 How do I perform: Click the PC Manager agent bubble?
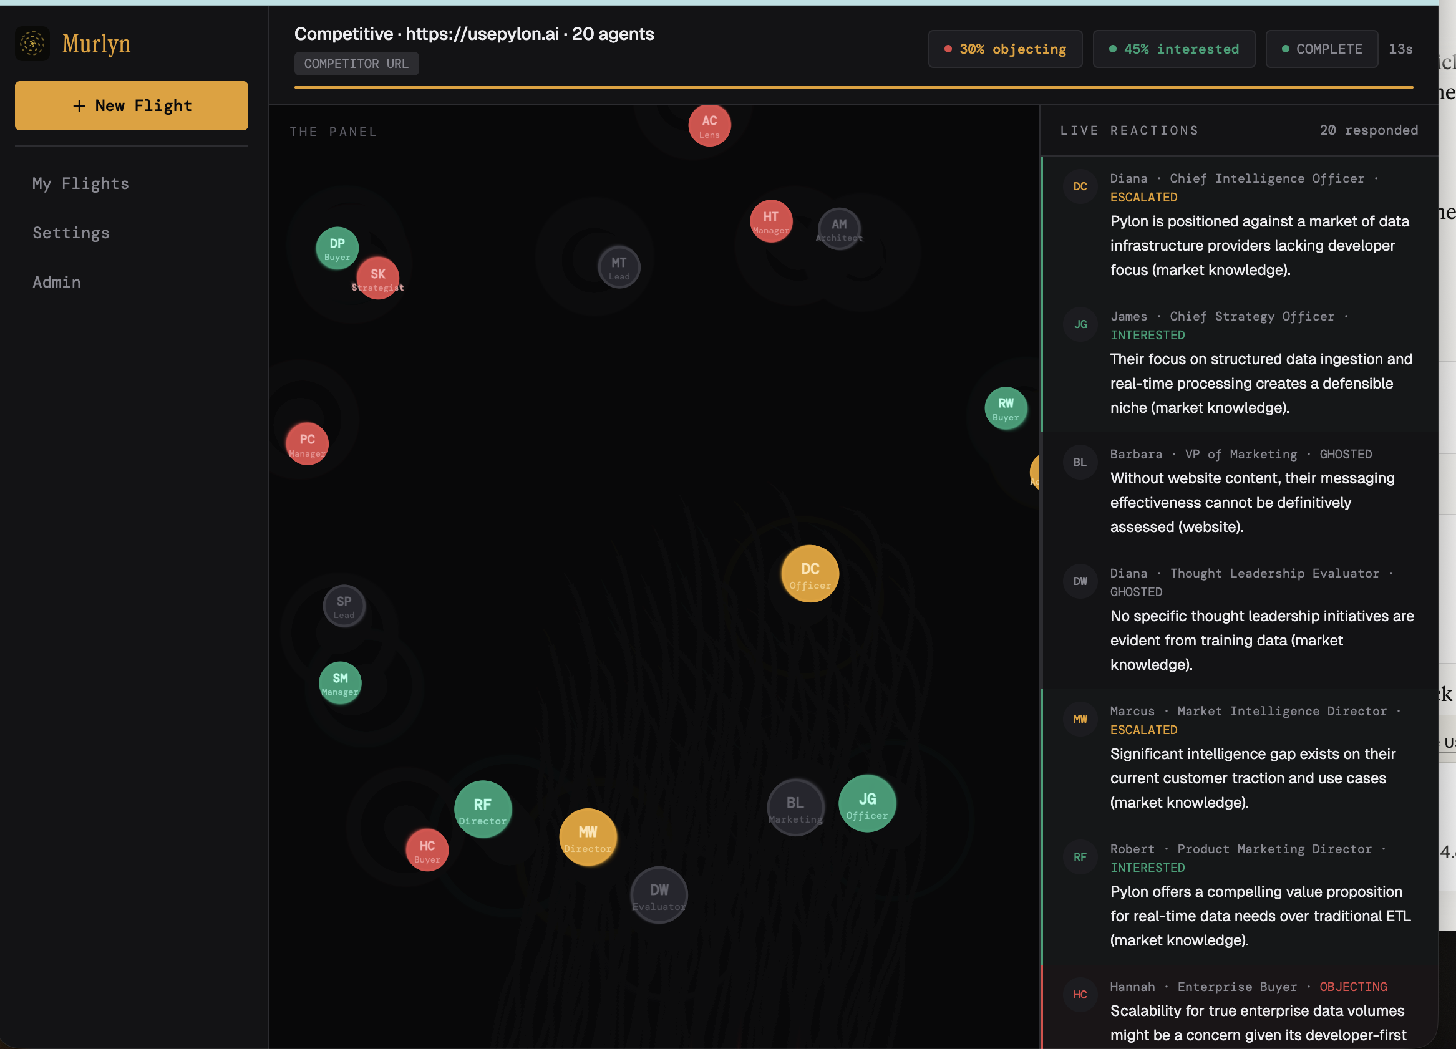point(307,443)
